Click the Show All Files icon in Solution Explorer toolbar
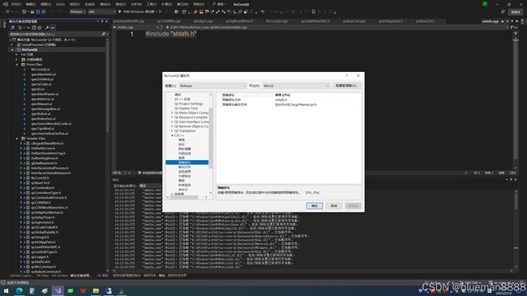This screenshot has height=296, width=527. click(x=40, y=27)
